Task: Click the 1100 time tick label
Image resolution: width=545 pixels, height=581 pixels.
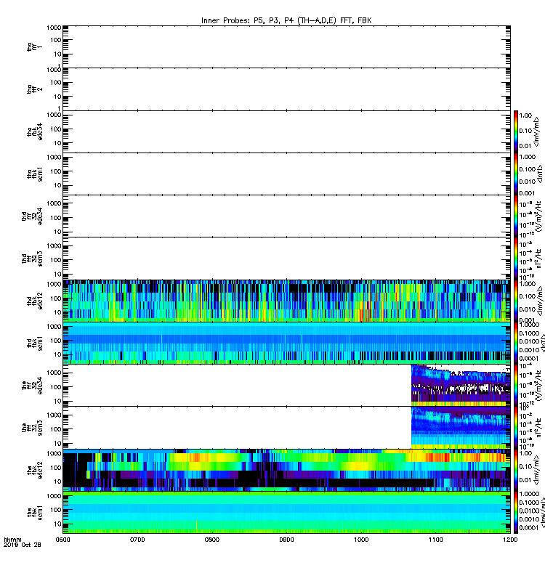Action: point(436,540)
